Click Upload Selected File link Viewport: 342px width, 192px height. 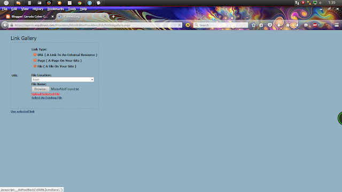click(x=45, y=94)
